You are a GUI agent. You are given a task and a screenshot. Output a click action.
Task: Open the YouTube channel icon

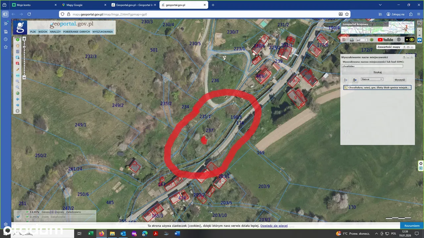[385, 40]
